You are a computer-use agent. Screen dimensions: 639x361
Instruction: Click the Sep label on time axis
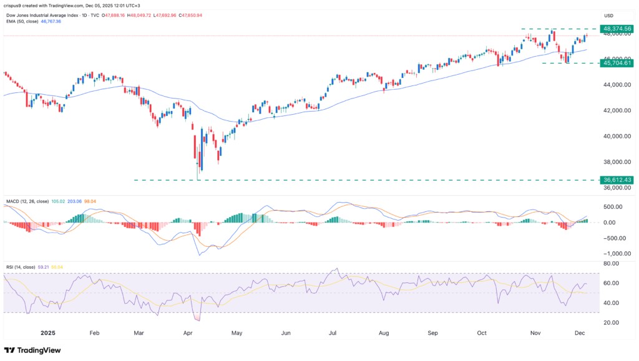433,333
